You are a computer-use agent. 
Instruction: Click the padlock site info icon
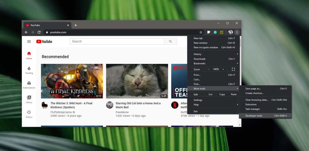[x=47, y=32]
